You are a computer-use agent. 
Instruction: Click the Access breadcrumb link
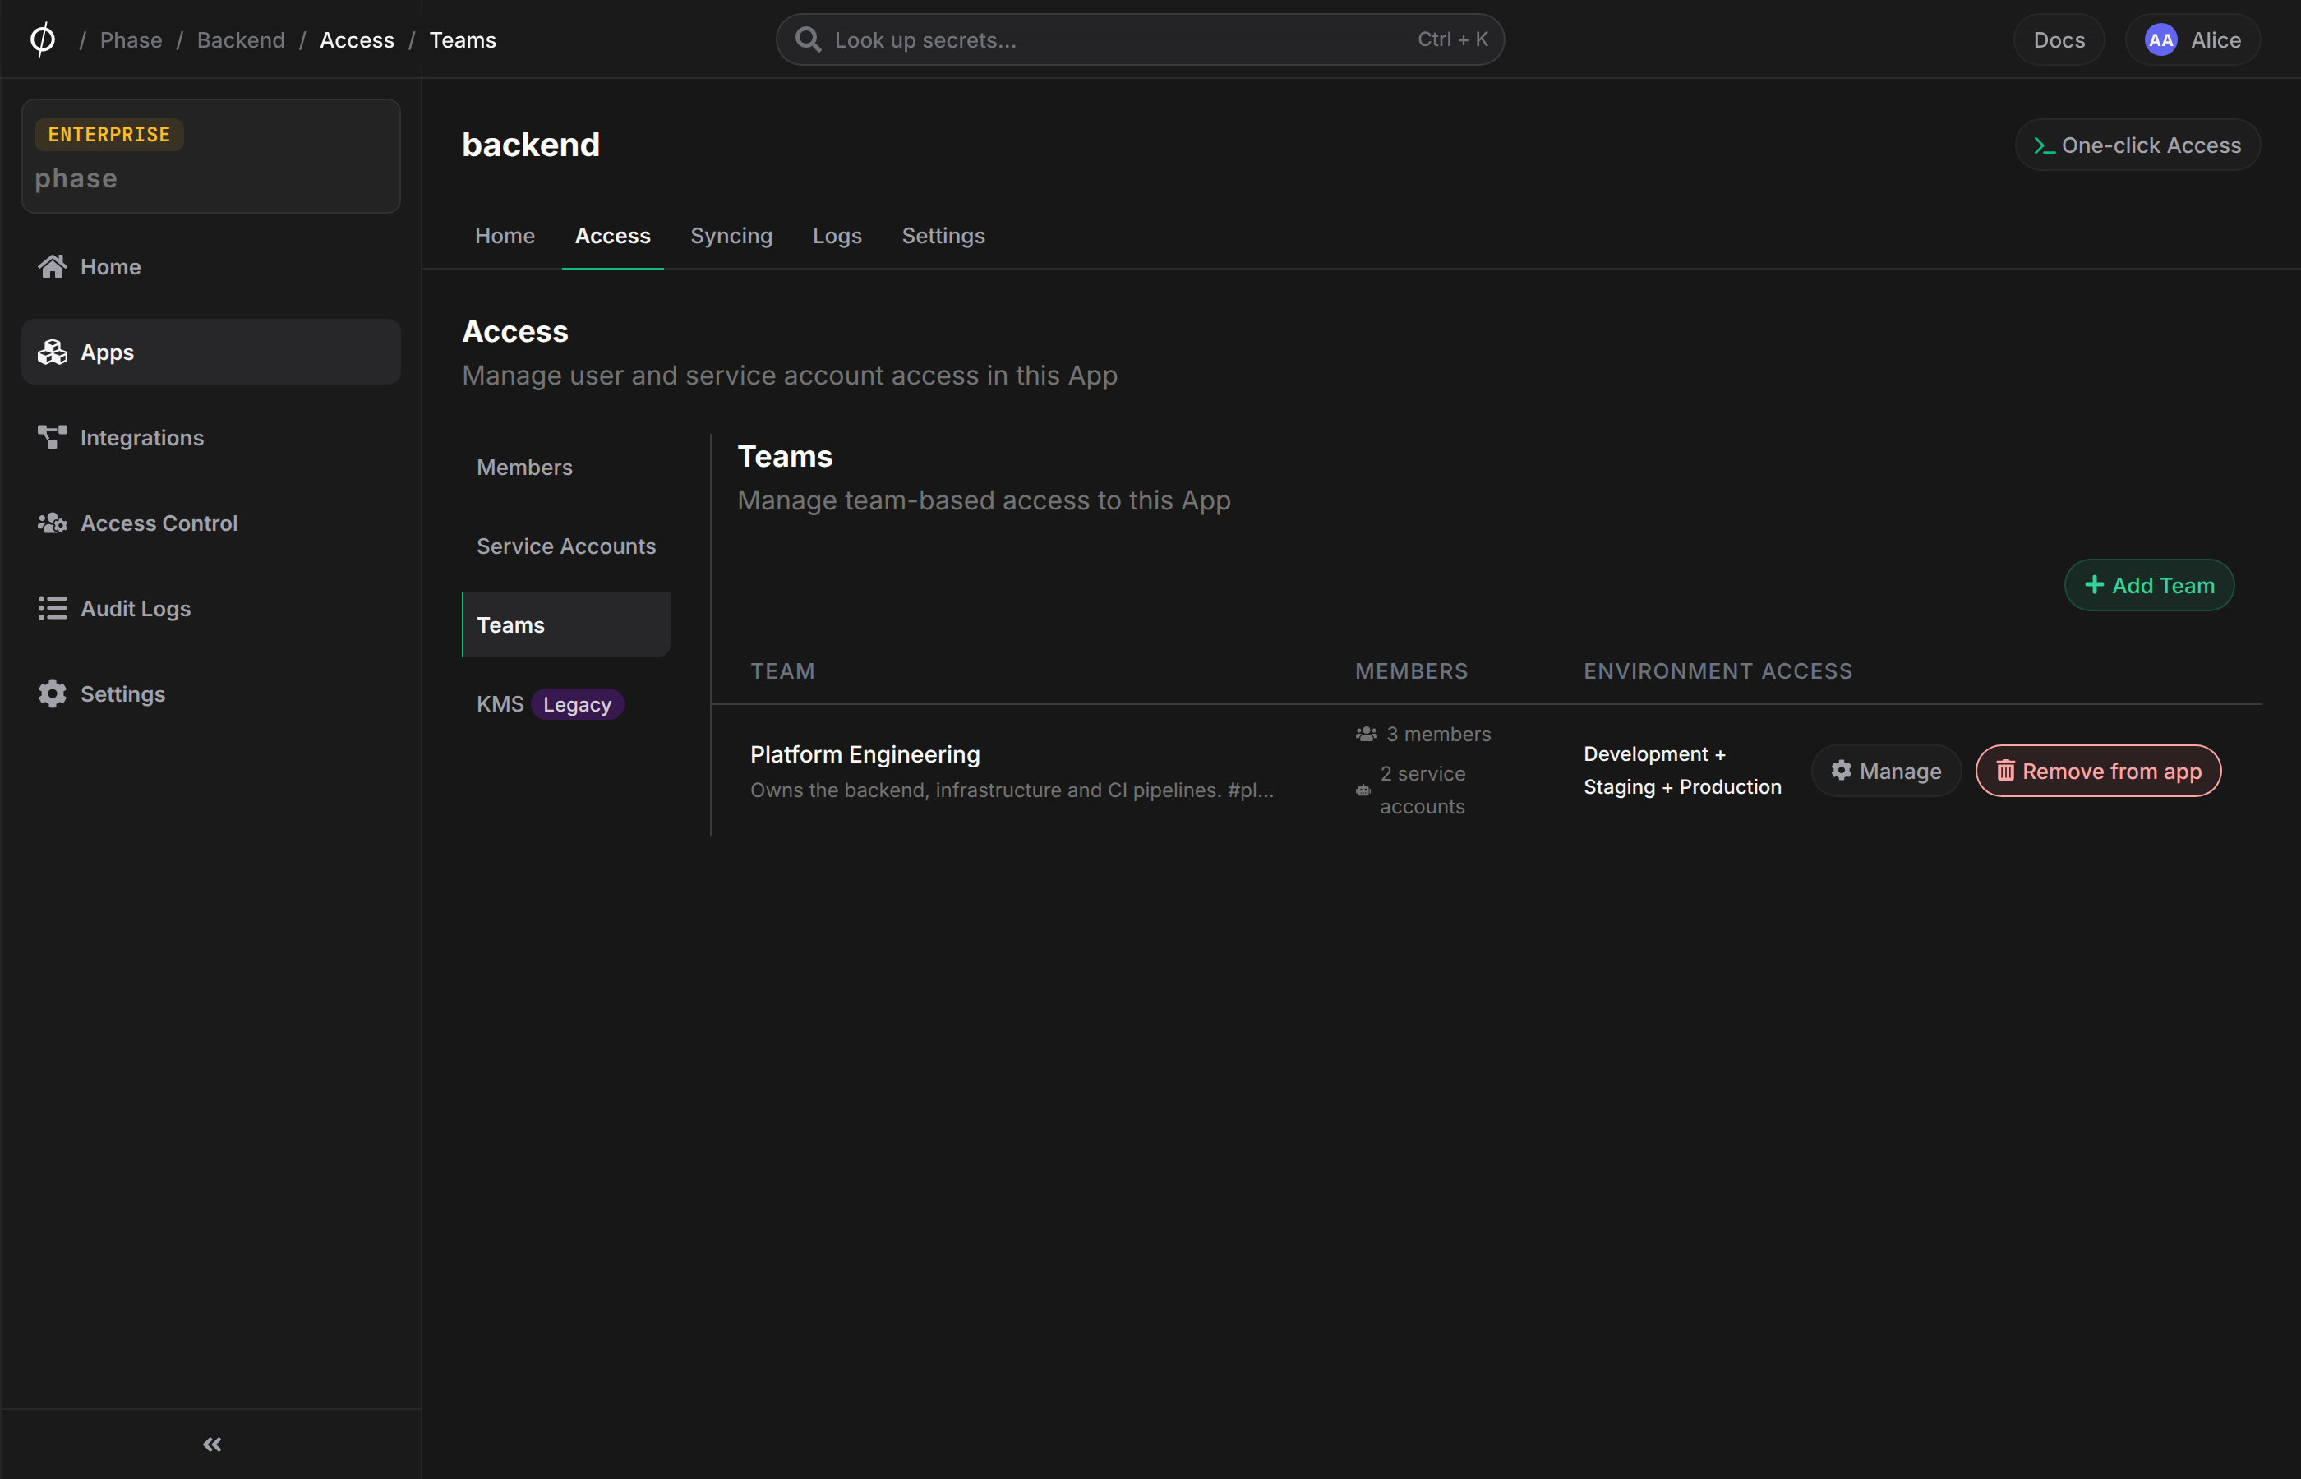point(357,39)
